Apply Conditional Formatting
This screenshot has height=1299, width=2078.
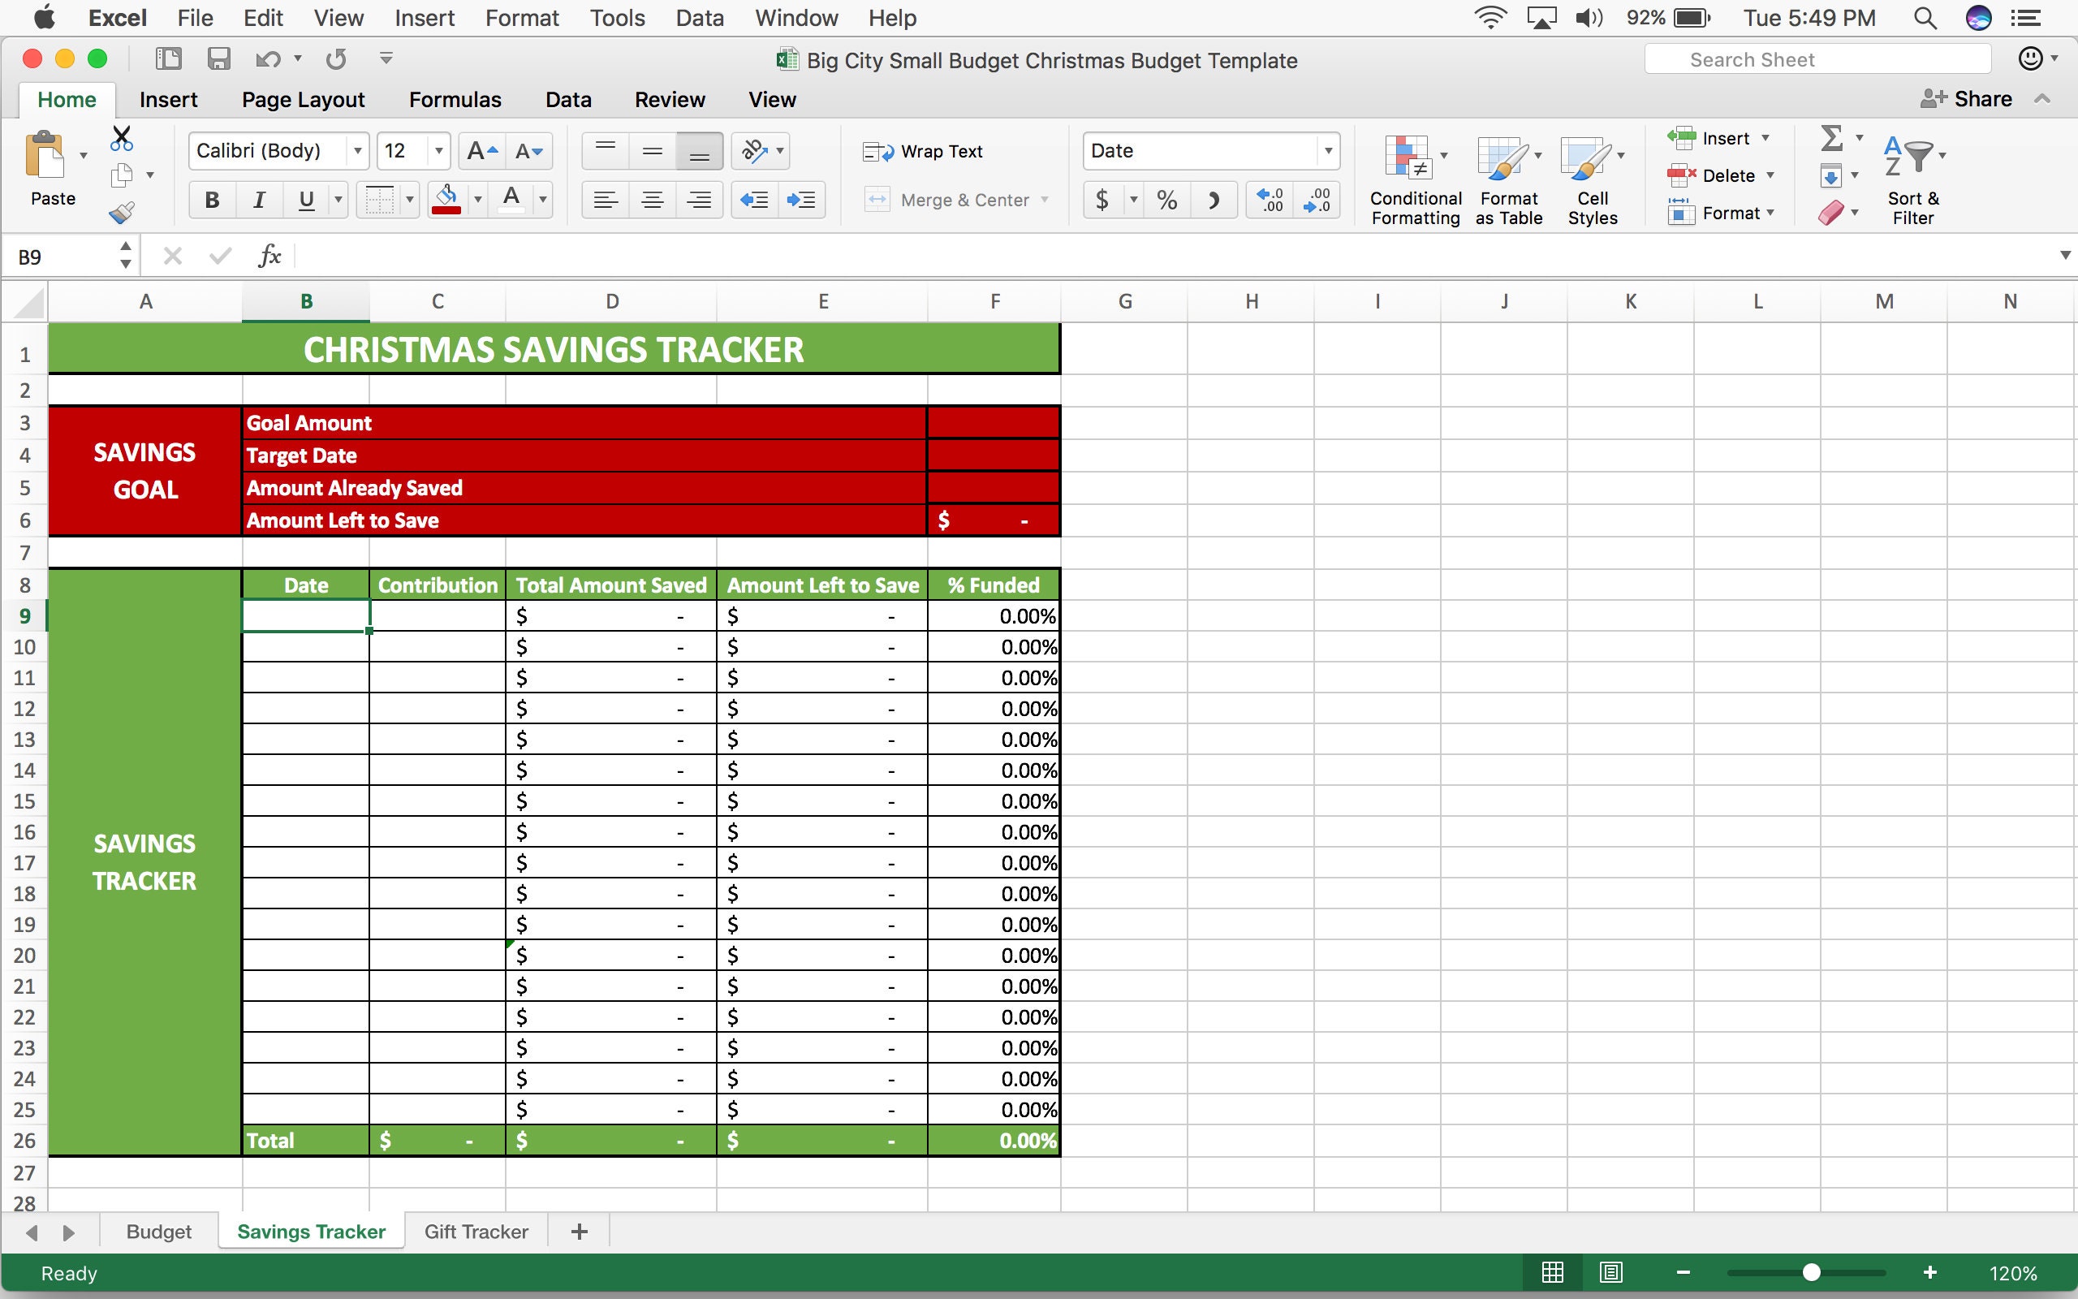(x=1412, y=176)
